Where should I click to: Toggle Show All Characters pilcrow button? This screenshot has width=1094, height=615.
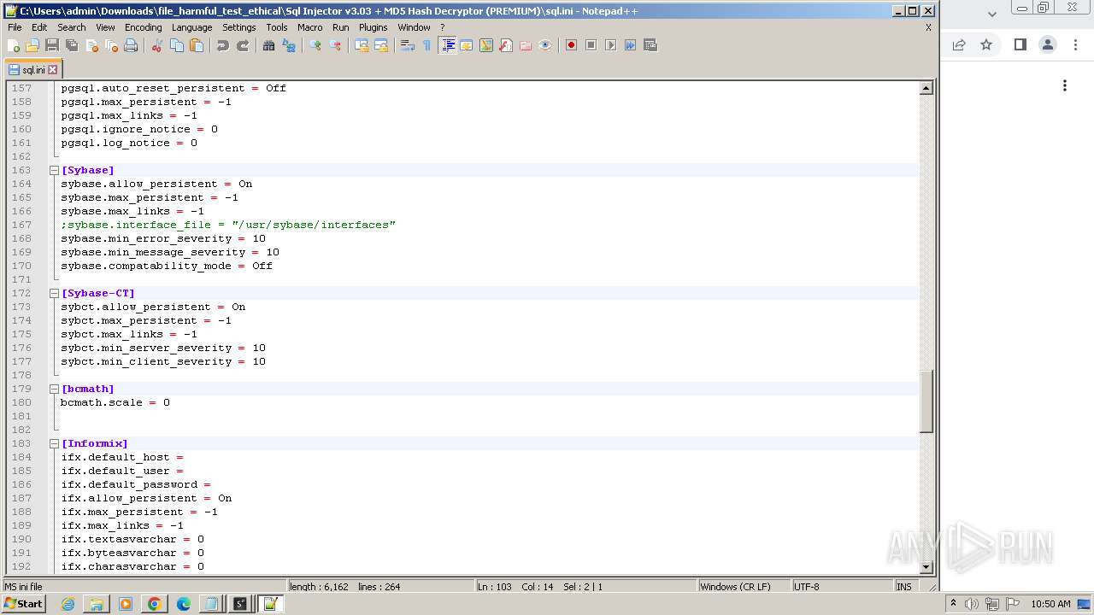[427, 45]
